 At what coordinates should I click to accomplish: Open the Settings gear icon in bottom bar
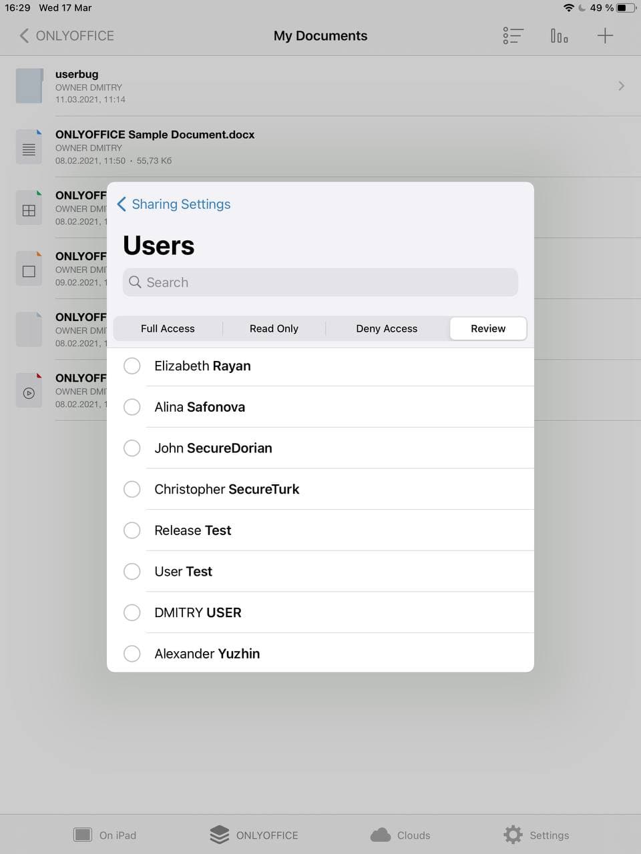pos(513,834)
